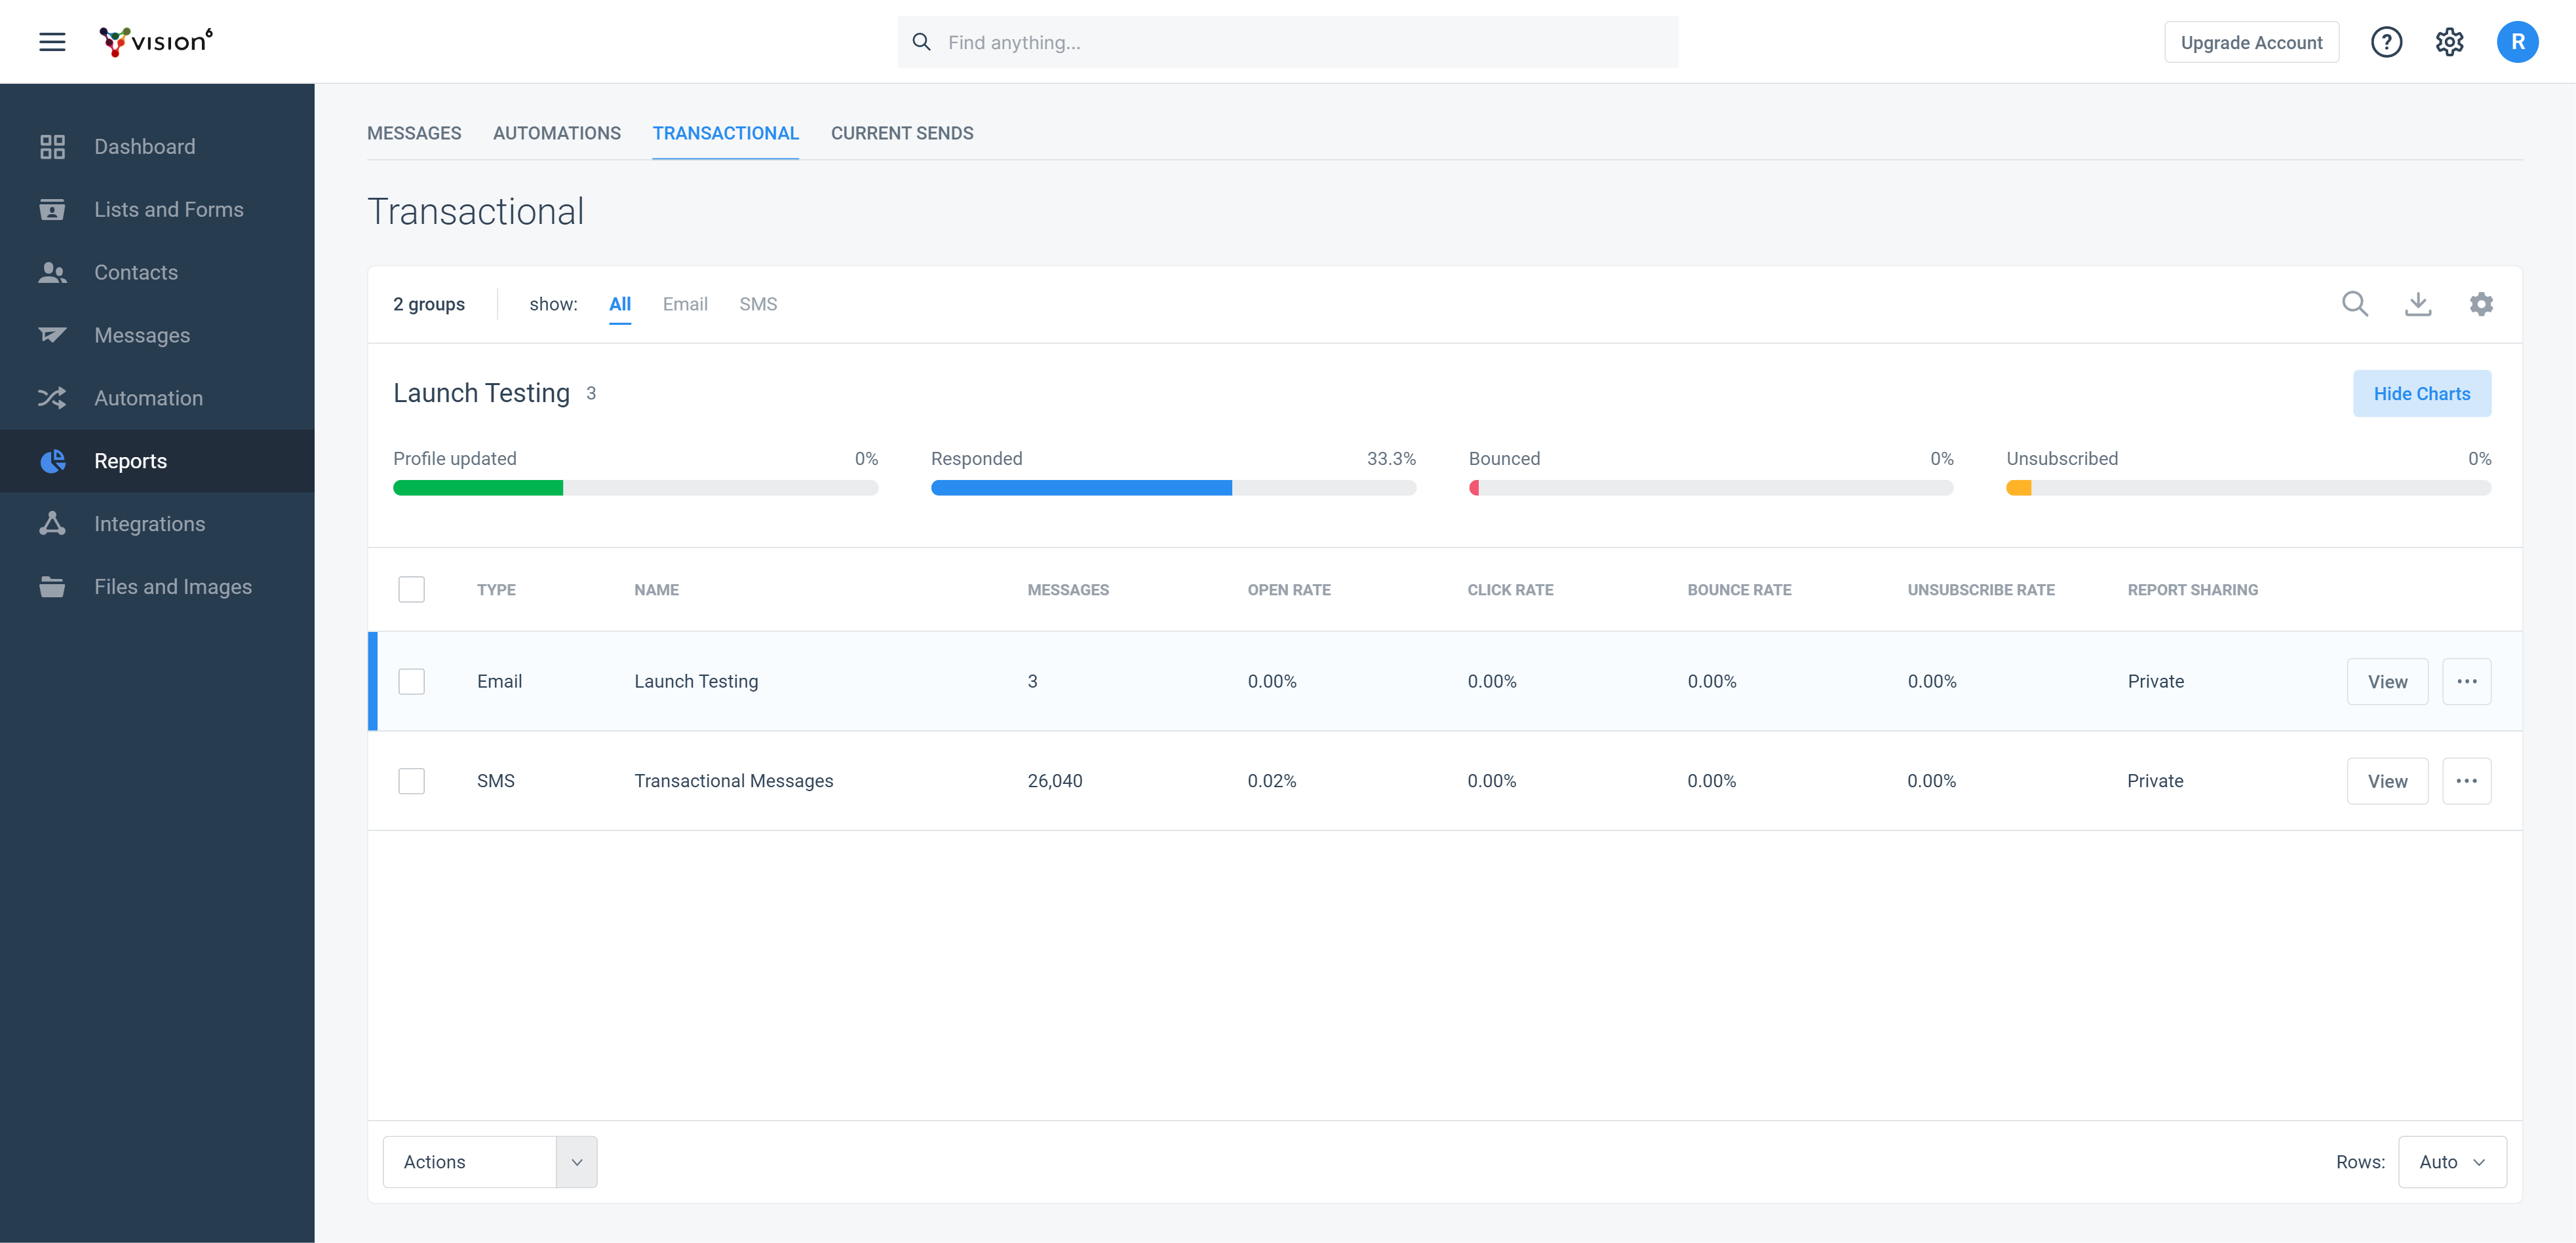Check the Launch Testing email row

[411, 682]
